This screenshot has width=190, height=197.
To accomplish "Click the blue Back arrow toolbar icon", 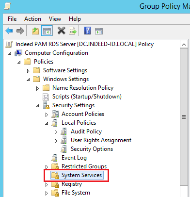I will point(9,31).
